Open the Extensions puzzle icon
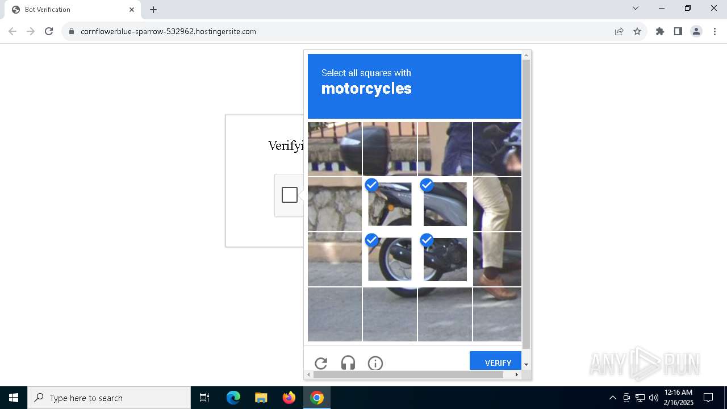The width and height of the screenshot is (727, 409). 660,31
